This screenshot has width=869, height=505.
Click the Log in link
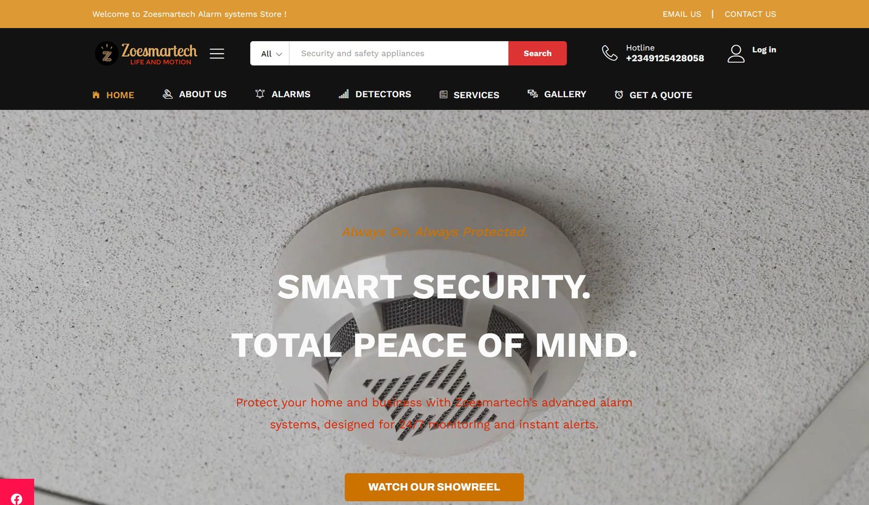point(764,49)
